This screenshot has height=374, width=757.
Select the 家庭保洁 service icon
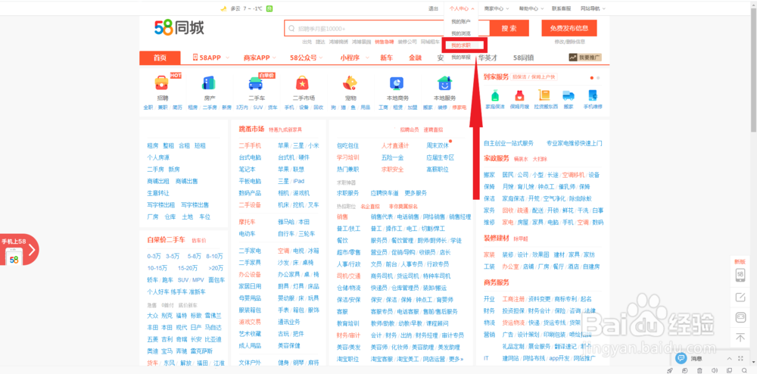click(x=495, y=95)
